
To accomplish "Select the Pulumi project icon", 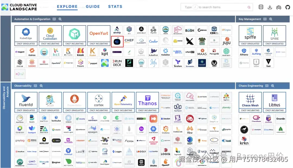I will pos(81,63).
